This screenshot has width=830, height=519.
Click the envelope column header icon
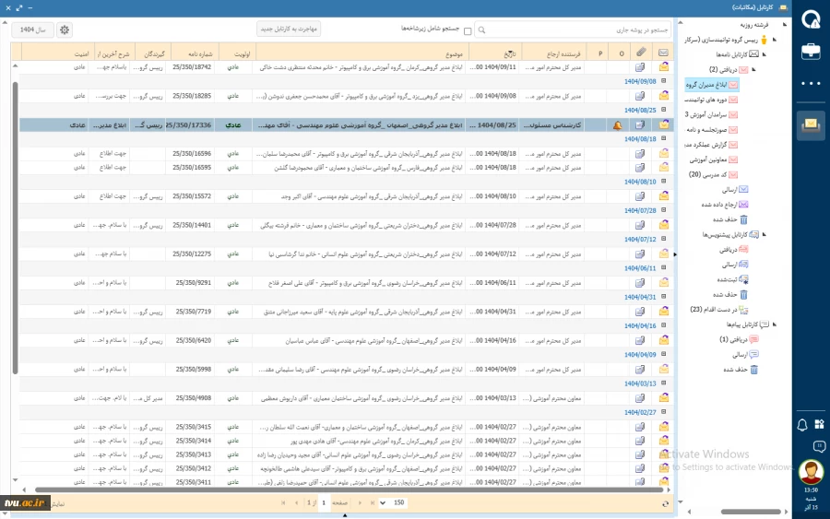(663, 53)
